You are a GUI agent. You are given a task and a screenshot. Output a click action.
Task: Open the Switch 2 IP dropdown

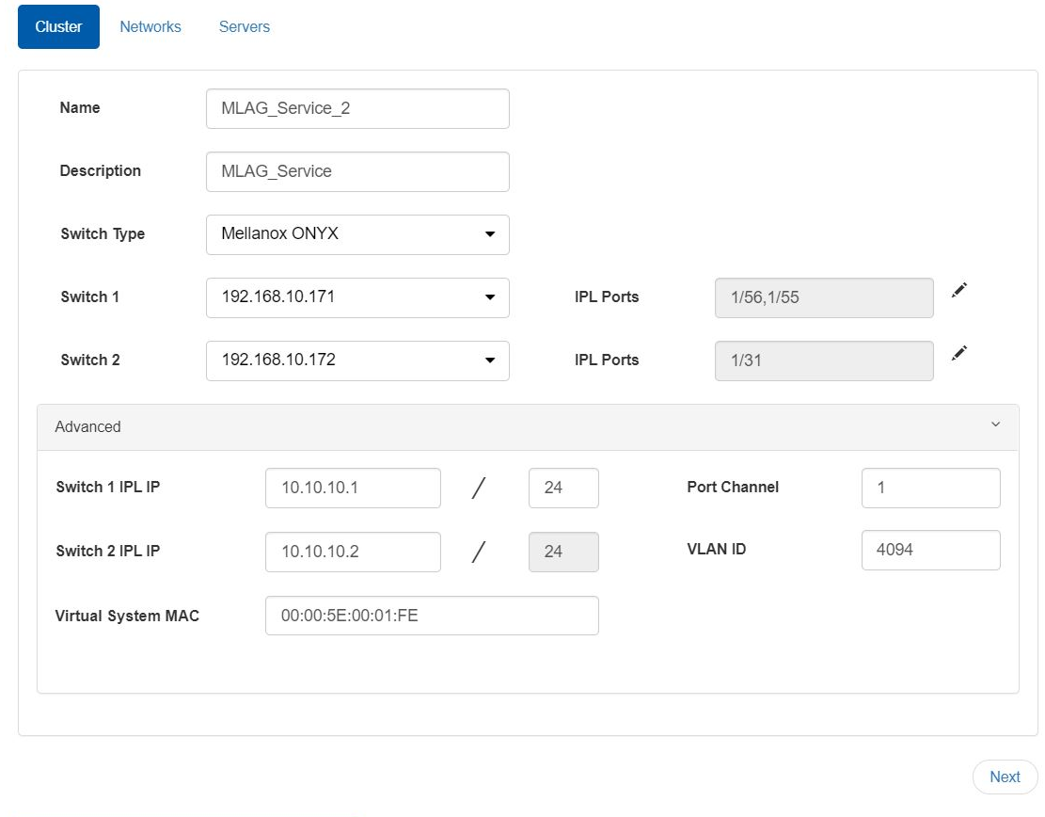[357, 360]
